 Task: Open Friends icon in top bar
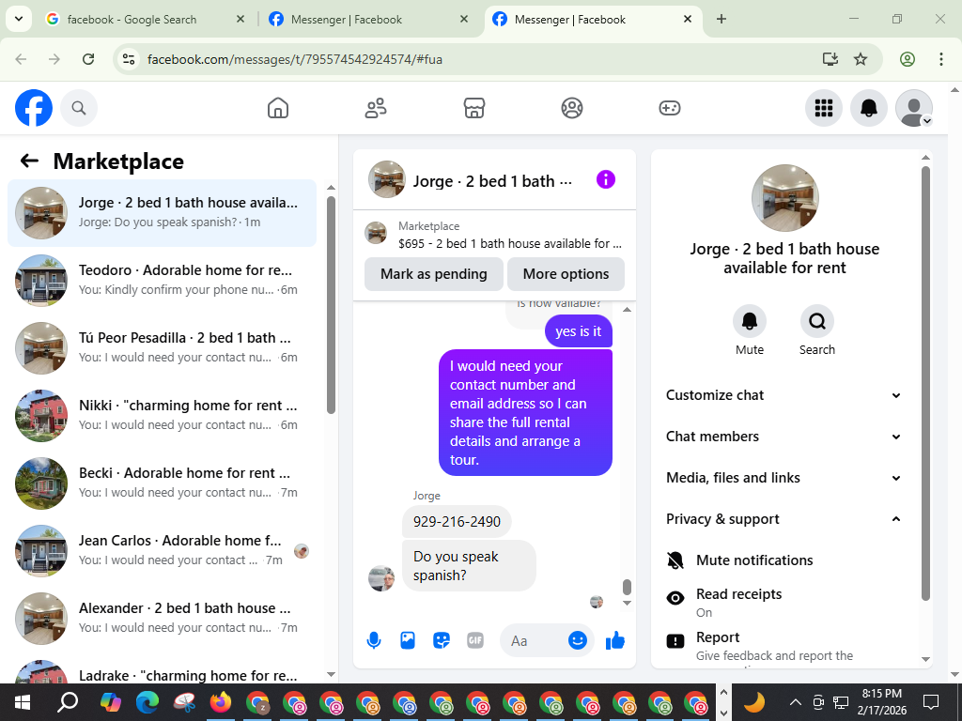[376, 108]
